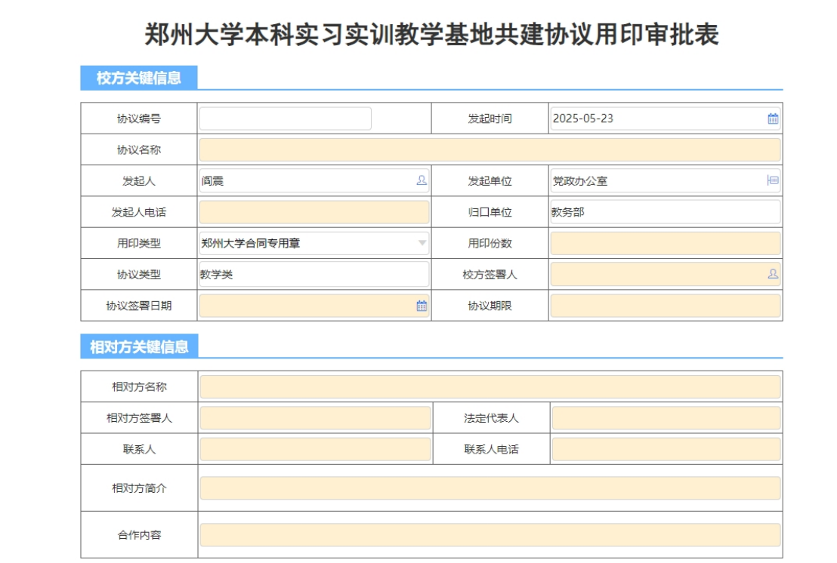Click the 法定代表人 input field
The width and height of the screenshot is (837, 563).
click(x=666, y=418)
